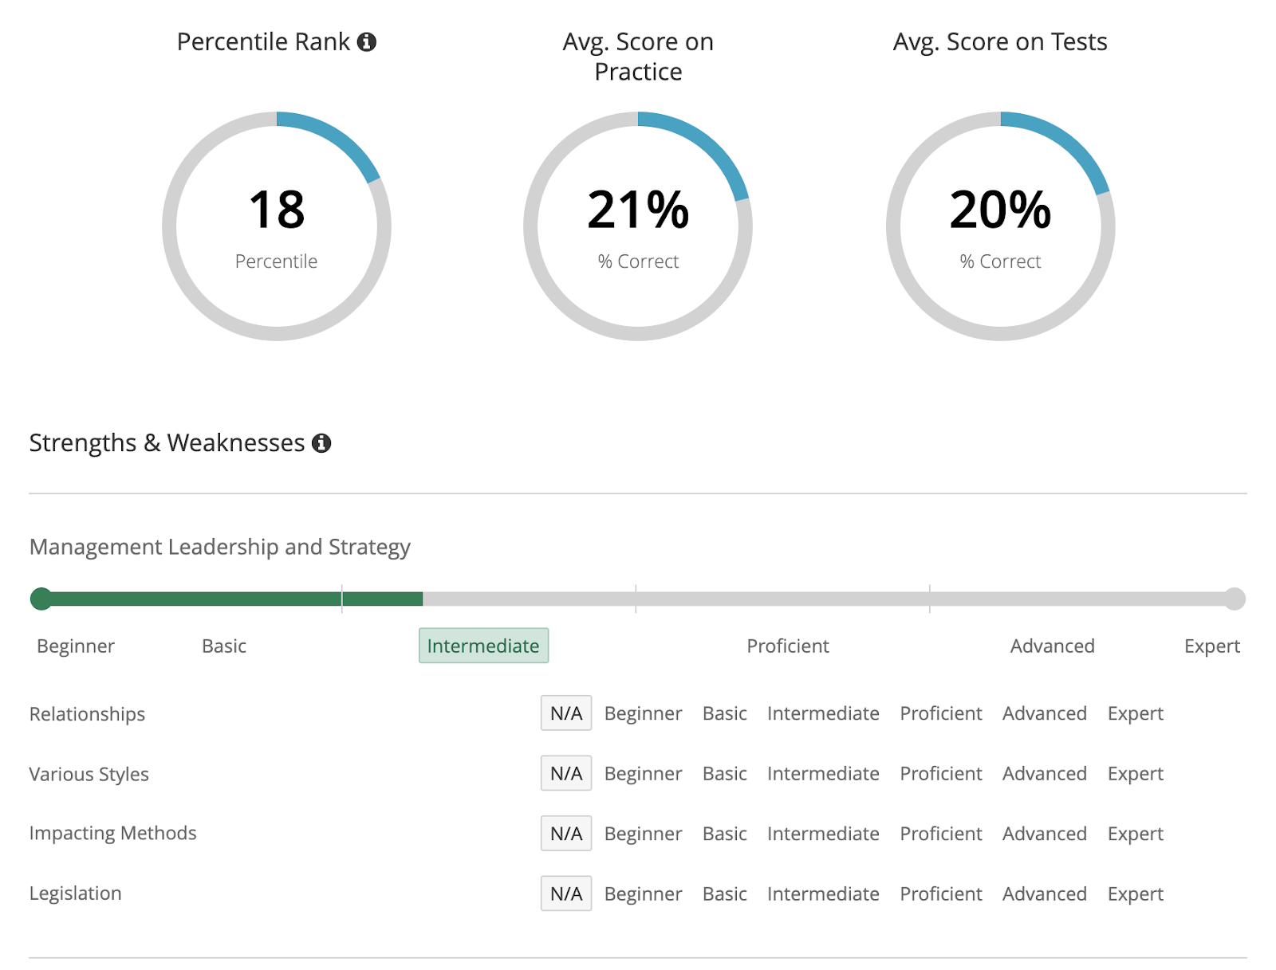Click the Percentile Rank info icon

point(367,42)
